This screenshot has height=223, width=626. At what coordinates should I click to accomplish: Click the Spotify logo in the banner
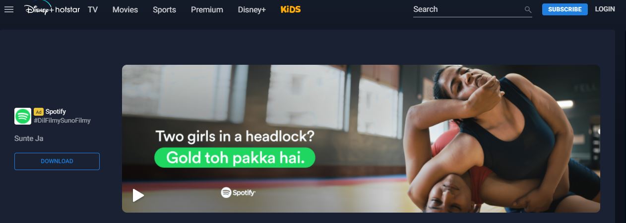click(238, 192)
